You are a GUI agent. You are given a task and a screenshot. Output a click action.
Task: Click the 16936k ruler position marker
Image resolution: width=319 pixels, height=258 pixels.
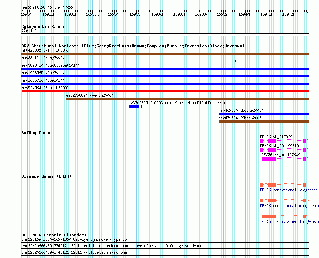[x=158, y=14]
